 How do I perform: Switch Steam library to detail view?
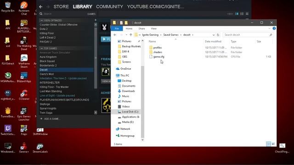pos(237,14)
